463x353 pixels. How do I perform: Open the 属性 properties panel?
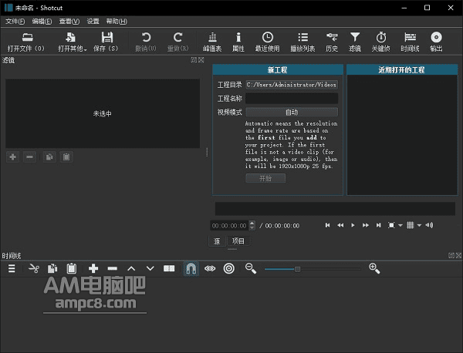pyautogui.click(x=238, y=42)
